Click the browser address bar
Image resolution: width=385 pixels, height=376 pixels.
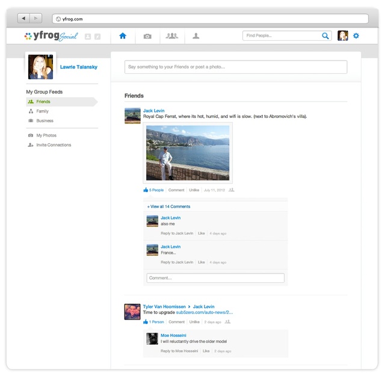(210, 19)
